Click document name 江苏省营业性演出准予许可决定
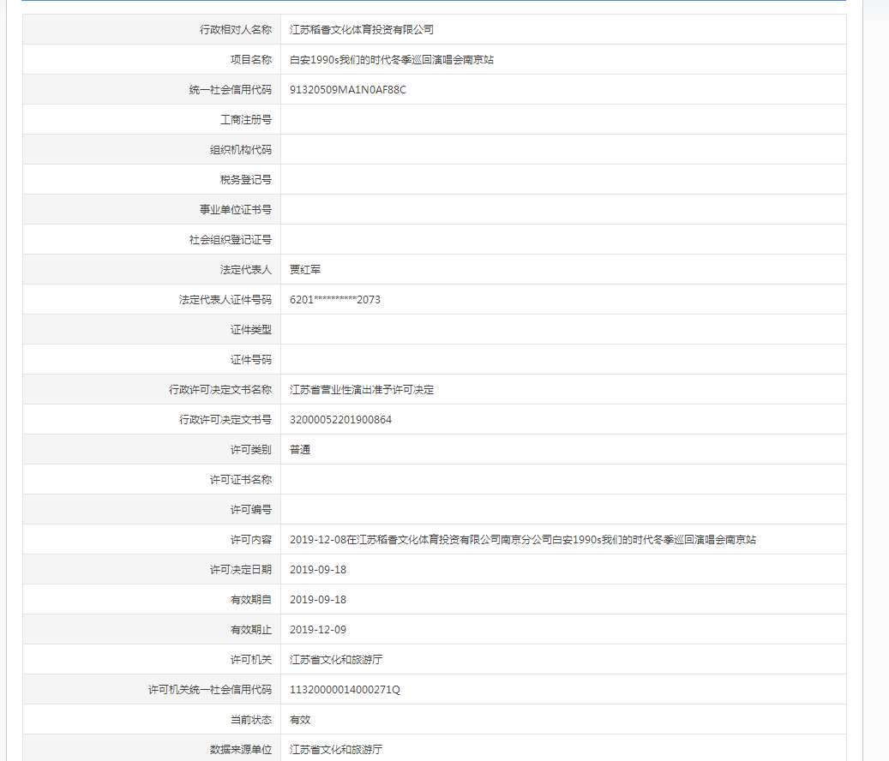This screenshot has width=889, height=761. click(x=362, y=390)
